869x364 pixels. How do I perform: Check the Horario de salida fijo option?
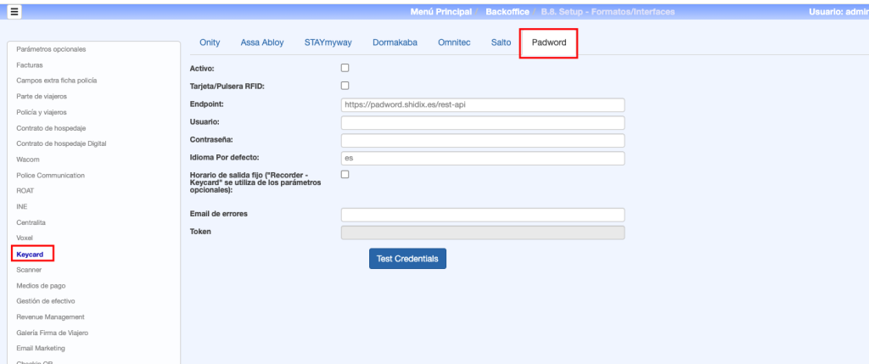point(345,175)
